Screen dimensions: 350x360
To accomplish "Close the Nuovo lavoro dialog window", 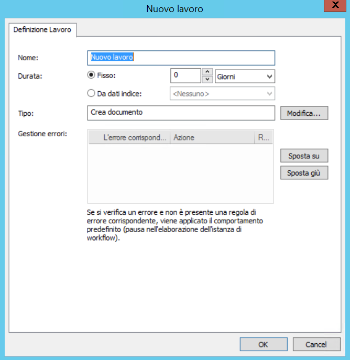I will click(335, 6).
